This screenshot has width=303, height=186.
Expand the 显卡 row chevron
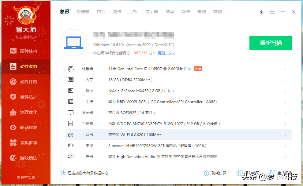(x=286, y=91)
